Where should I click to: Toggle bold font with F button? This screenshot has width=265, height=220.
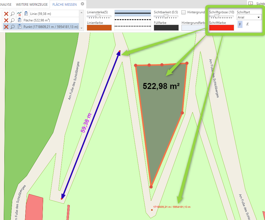click(240, 24)
